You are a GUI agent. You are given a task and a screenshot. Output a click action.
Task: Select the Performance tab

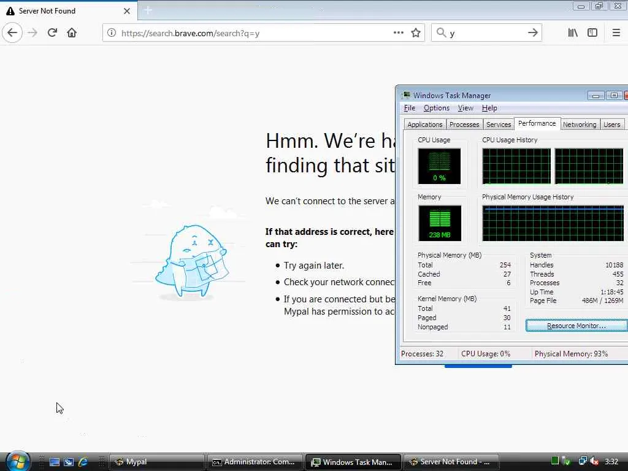(537, 123)
